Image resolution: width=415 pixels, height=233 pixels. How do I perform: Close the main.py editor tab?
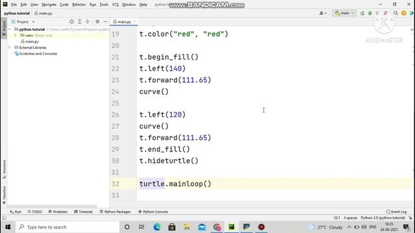coord(134,21)
